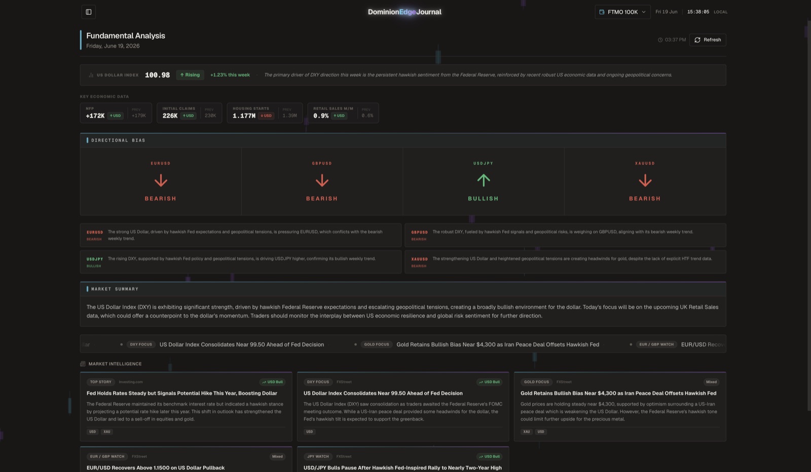This screenshot has width=811, height=472.
Task: Click the US Dollar Index bar chart icon
Action: (x=91, y=75)
